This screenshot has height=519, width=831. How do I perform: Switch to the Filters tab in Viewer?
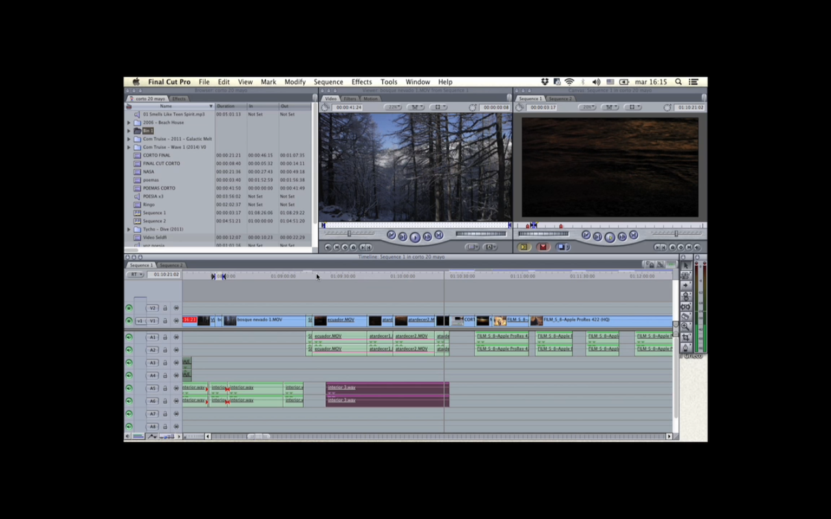(x=350, y=99)
